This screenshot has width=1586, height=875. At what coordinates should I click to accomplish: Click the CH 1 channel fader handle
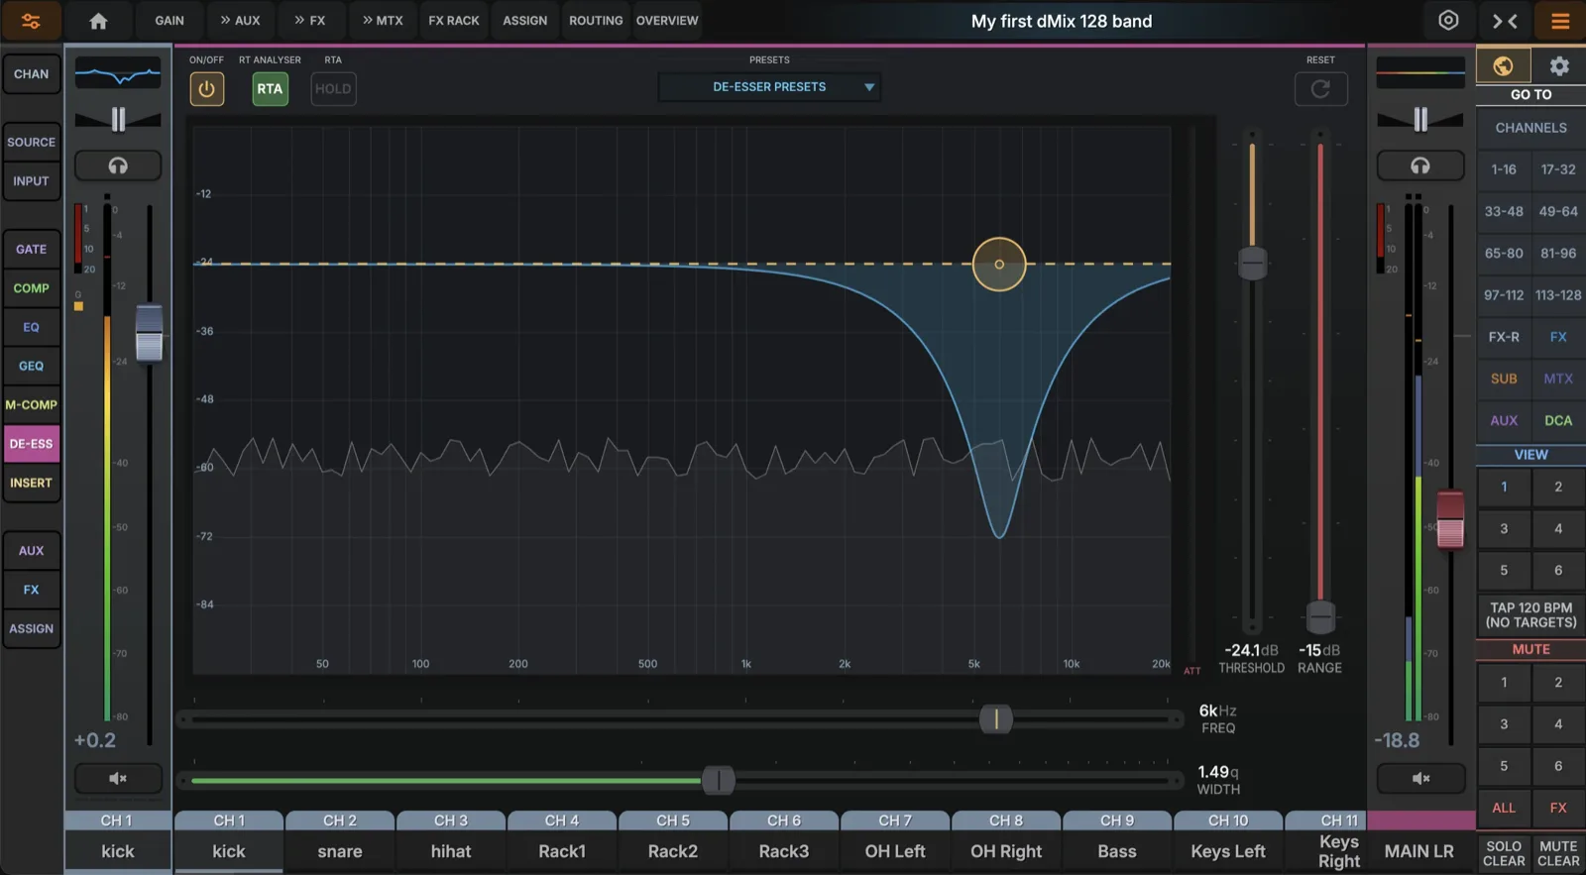(x=149, y=334)
